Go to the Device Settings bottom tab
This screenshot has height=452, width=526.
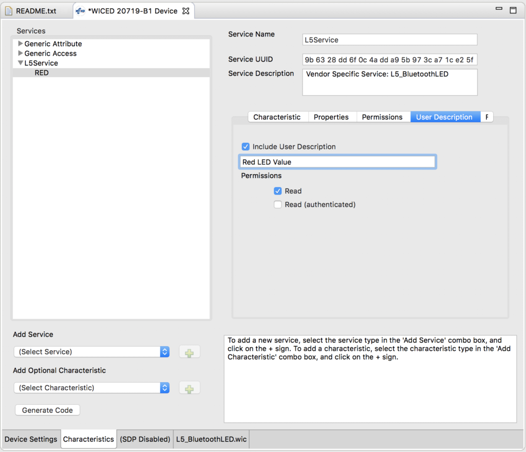(31, 439)
